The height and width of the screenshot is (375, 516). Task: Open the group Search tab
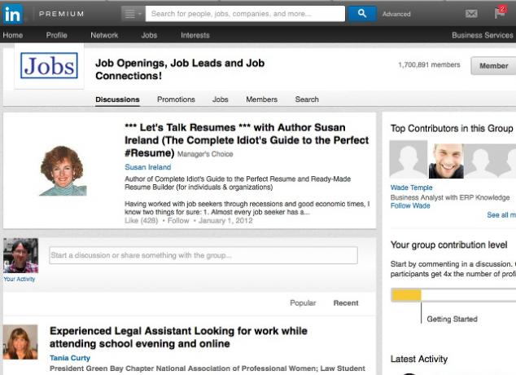307,99
